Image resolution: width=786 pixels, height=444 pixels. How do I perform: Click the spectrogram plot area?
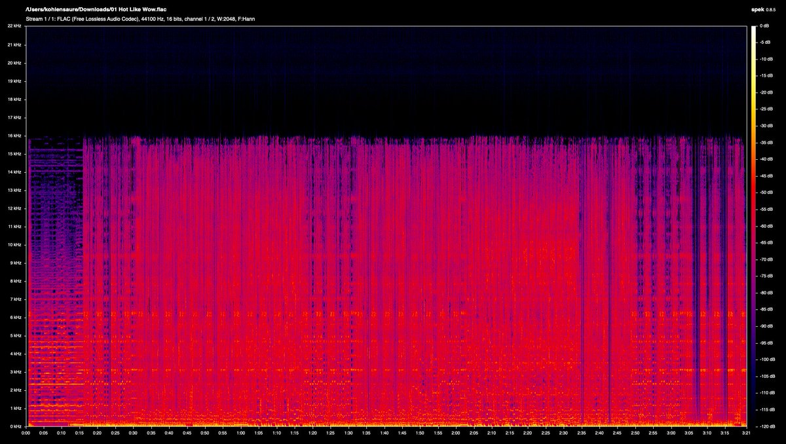[386, 226]
